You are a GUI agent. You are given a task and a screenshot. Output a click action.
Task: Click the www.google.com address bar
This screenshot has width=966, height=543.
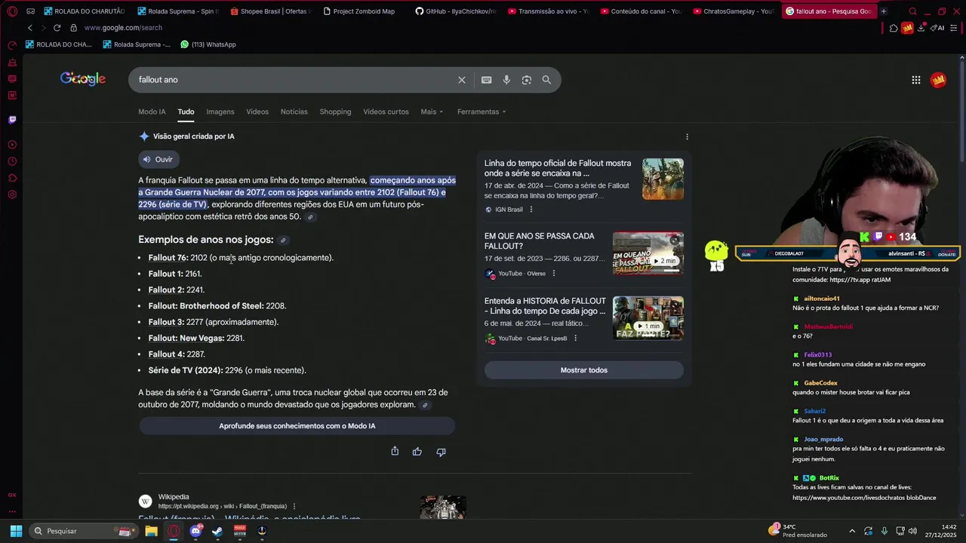click(x=123, y=28)
